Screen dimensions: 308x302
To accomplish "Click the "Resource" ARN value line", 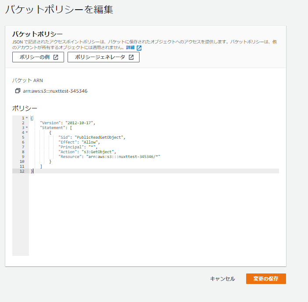I will point(109,157).
